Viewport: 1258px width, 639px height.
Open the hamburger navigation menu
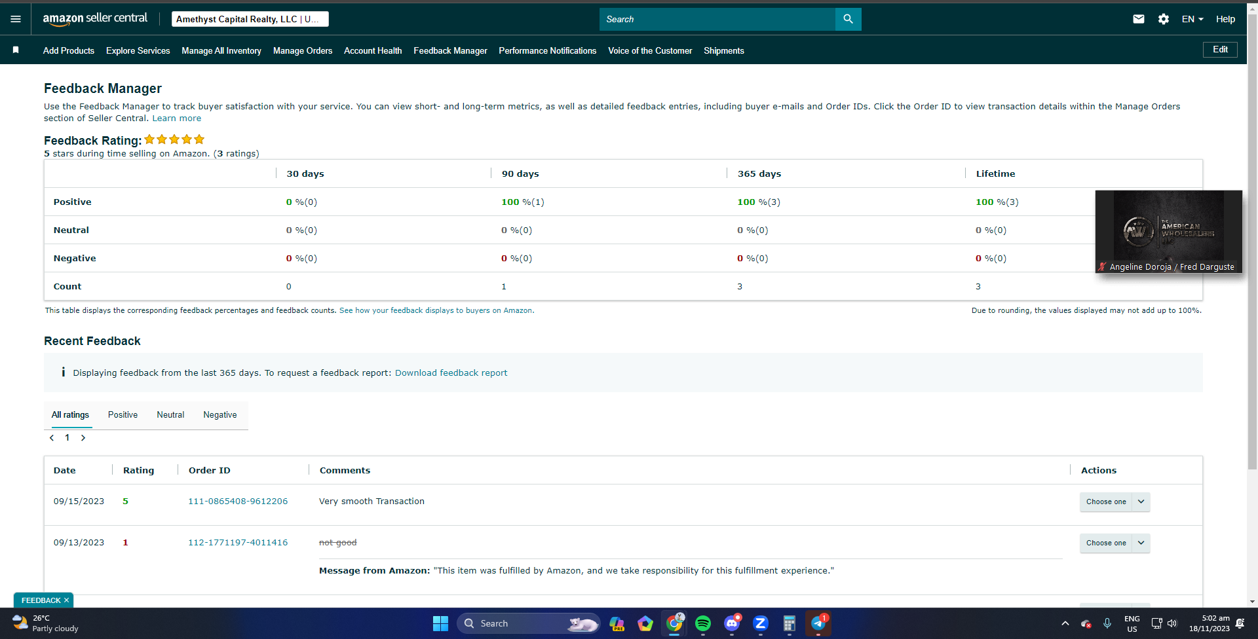click(16, 19)
